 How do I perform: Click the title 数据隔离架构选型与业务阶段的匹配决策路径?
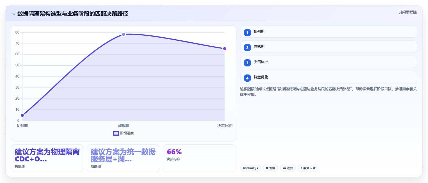73,14
